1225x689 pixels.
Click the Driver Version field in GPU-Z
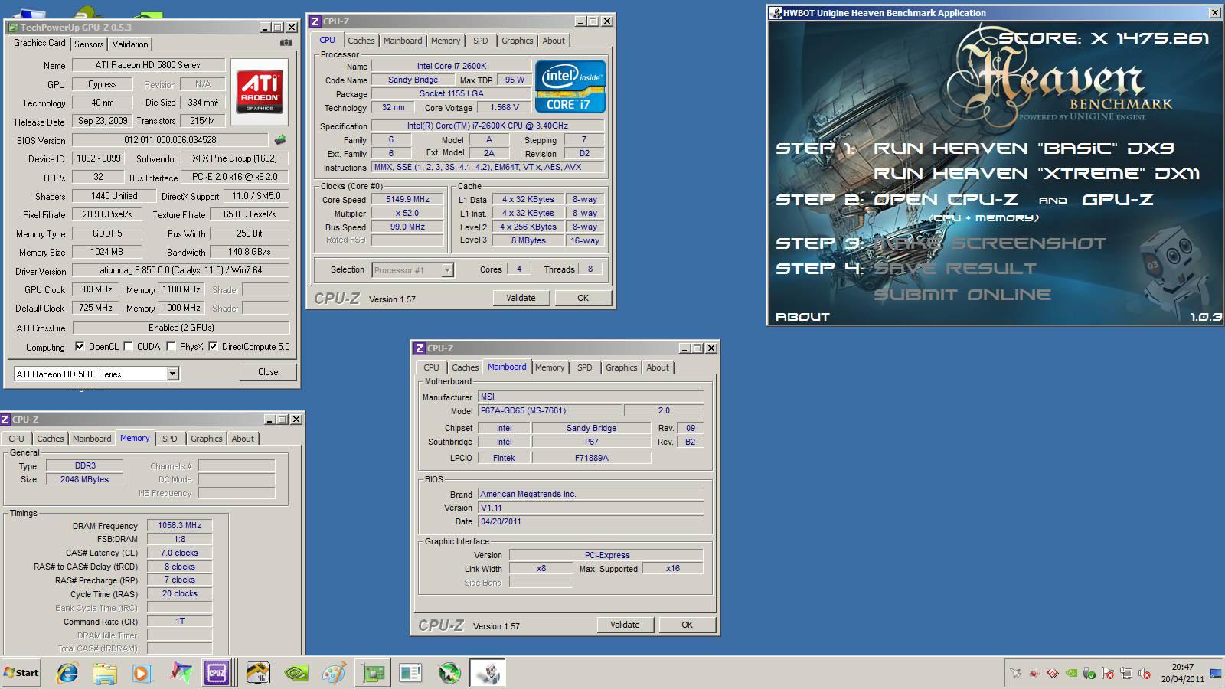pos(181,270)
